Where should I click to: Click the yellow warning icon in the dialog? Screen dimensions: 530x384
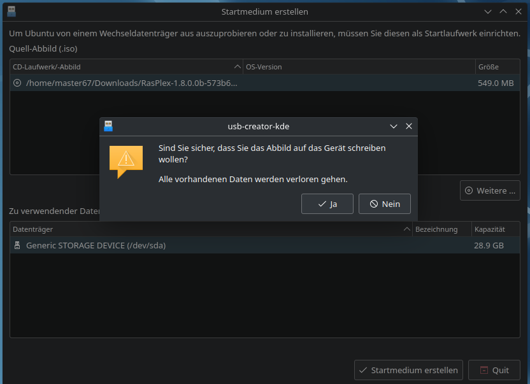[125, 160]
